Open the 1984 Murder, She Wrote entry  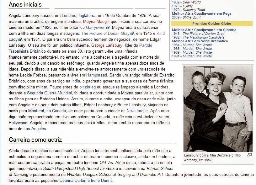tap(192, 45)
